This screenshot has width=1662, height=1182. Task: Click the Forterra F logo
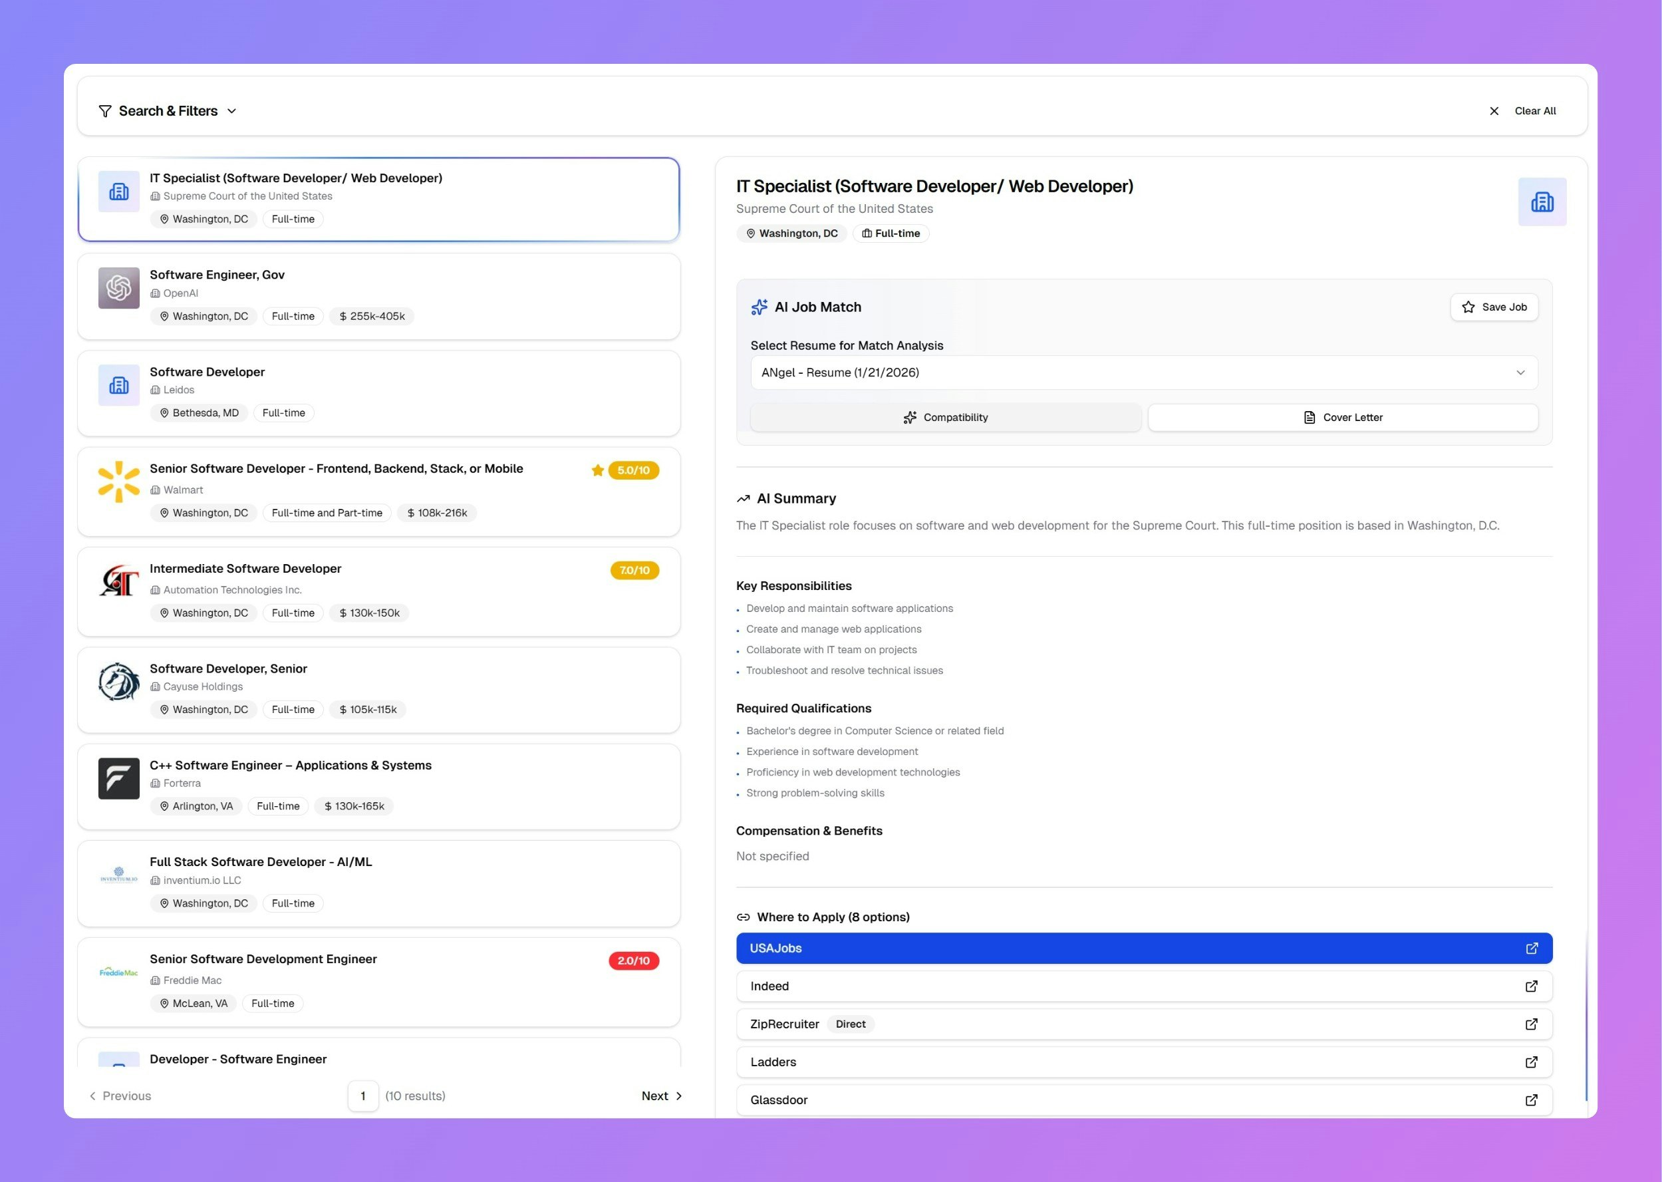[118, 778]
